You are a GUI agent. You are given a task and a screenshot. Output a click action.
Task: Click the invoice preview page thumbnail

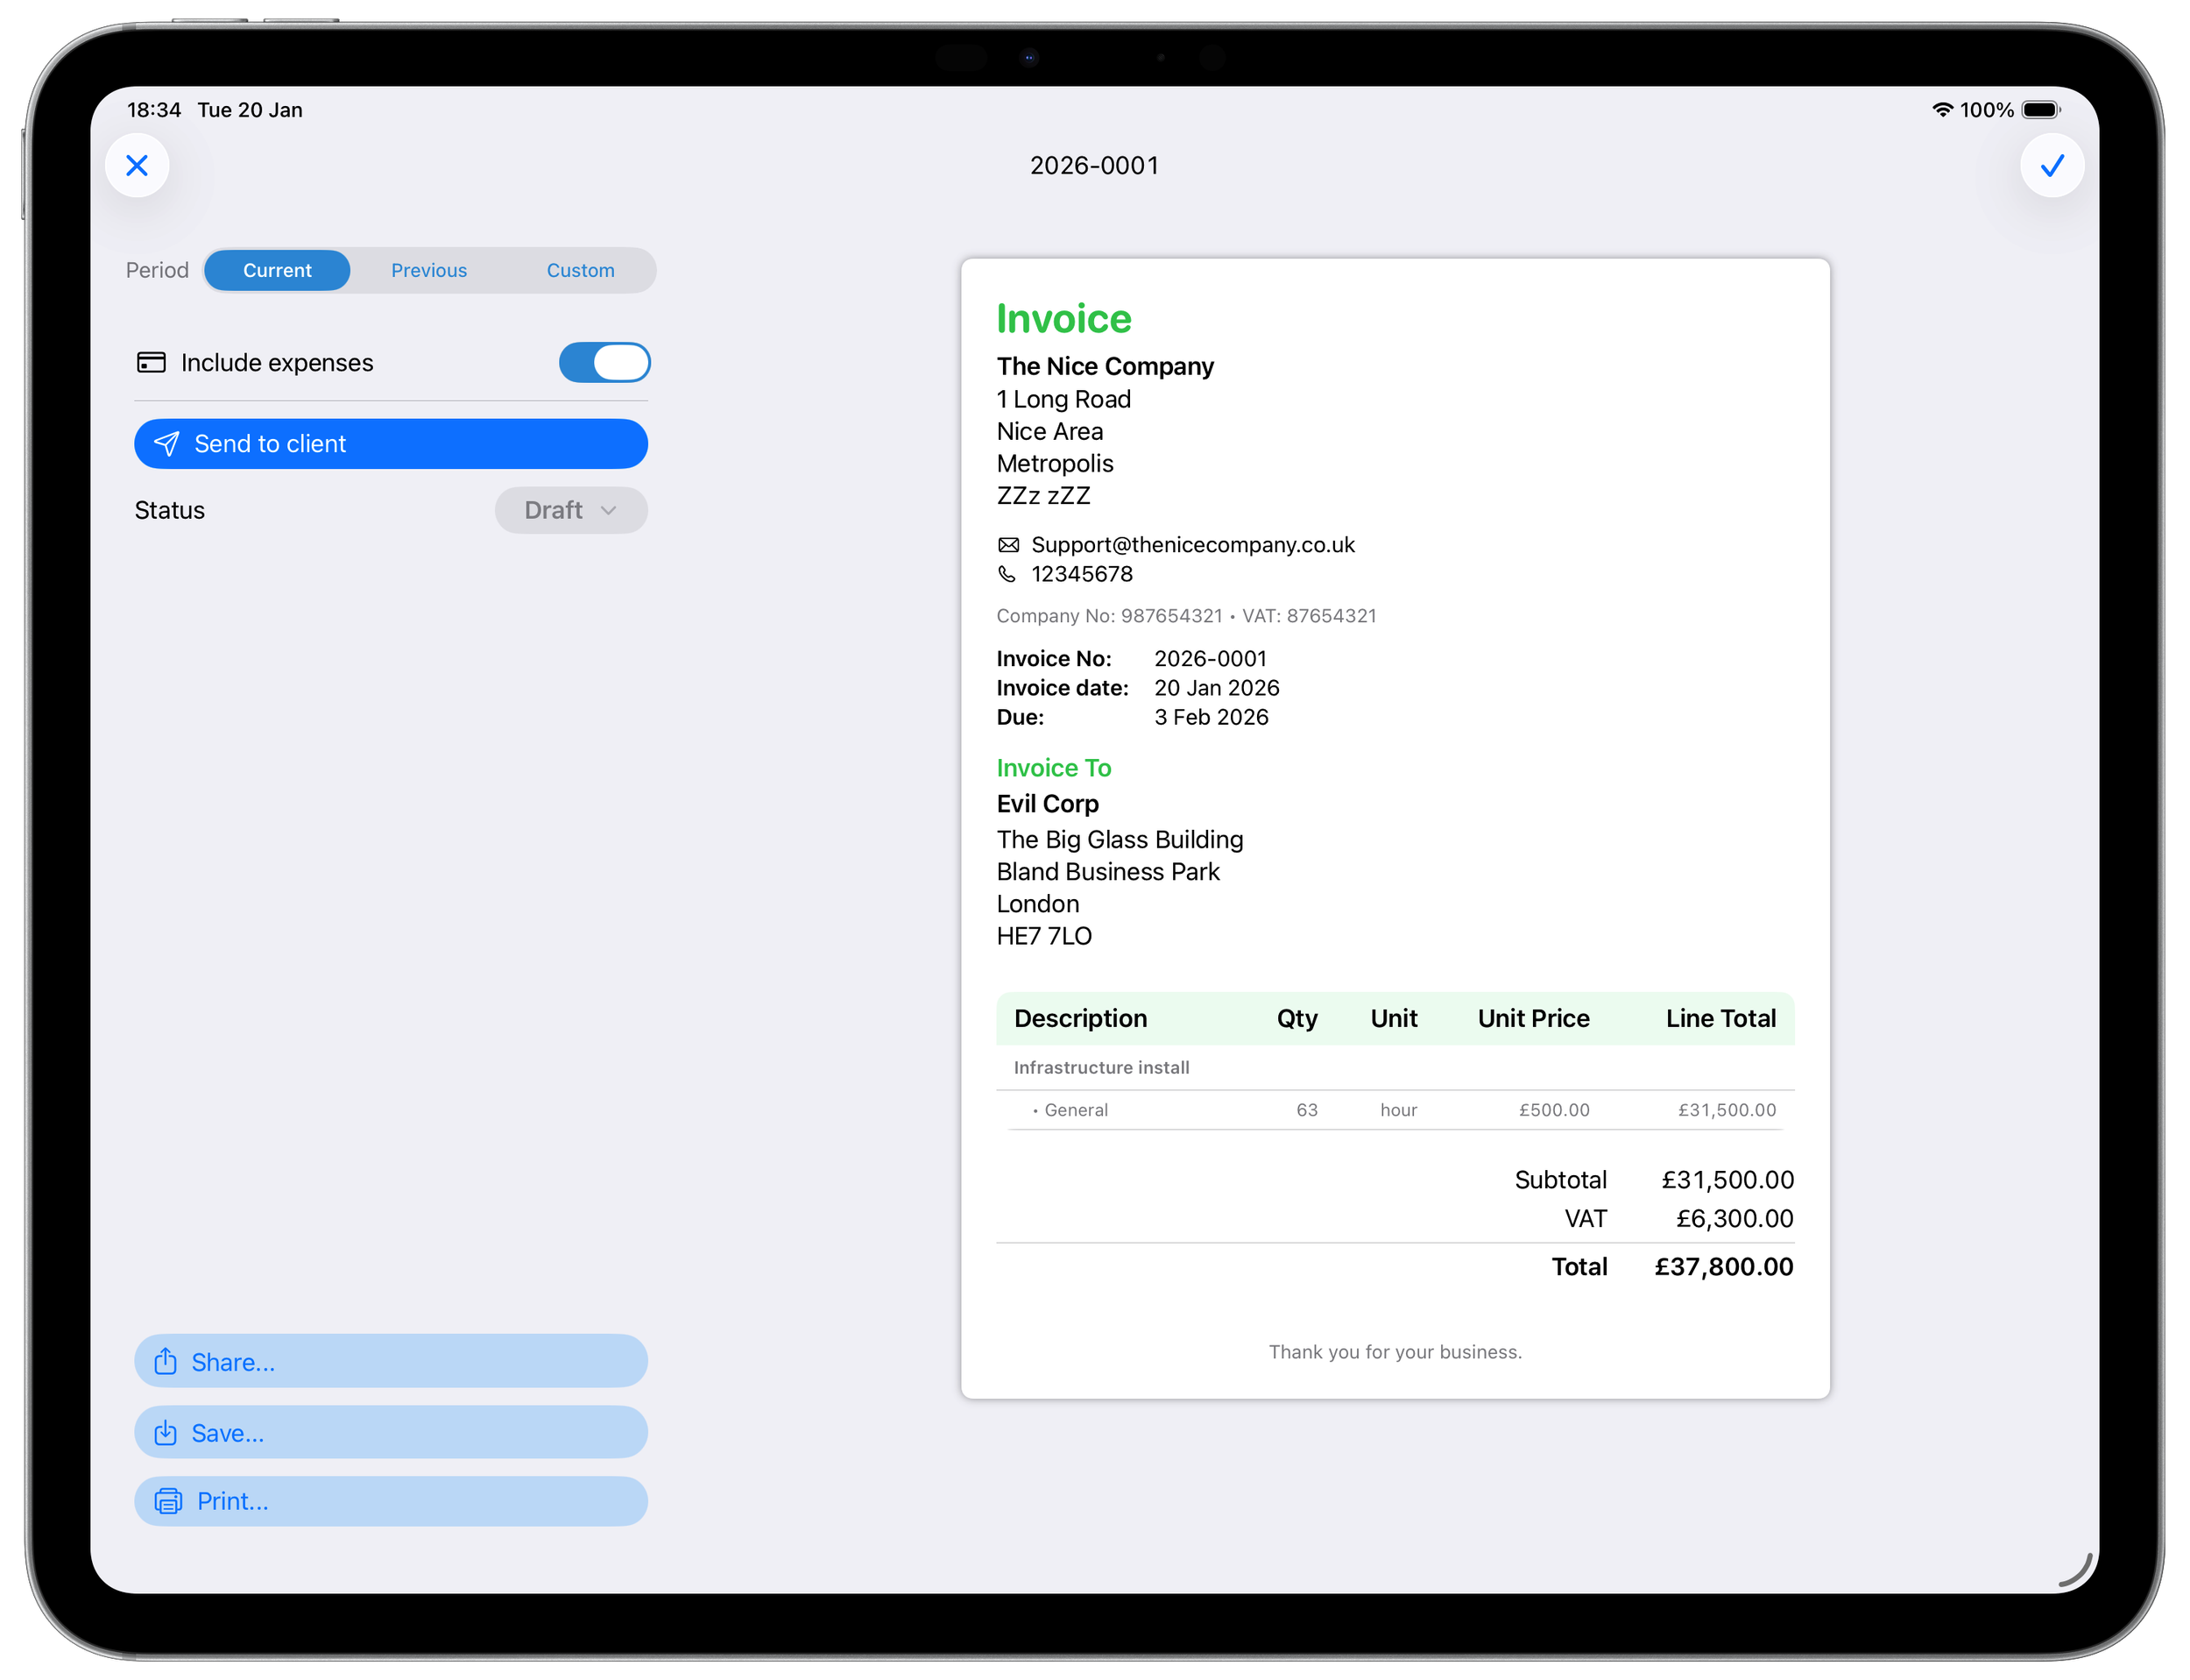[x=1395, y=828]
